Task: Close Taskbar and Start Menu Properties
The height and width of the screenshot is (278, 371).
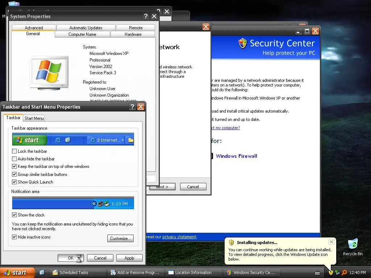Action: tap(141, 107)
